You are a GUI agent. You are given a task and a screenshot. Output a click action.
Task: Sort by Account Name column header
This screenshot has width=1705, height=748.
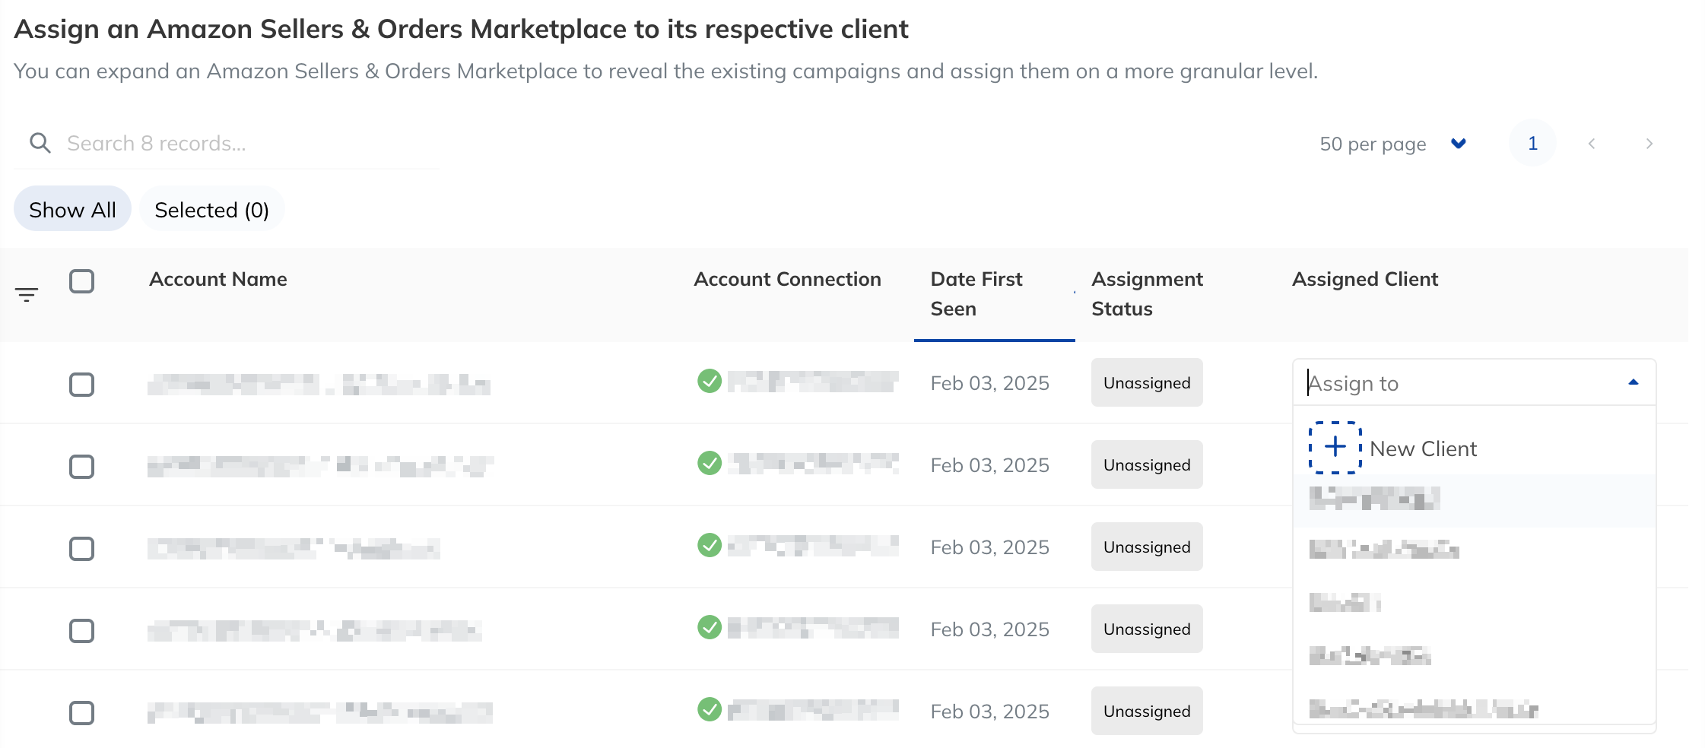[217, 279]
